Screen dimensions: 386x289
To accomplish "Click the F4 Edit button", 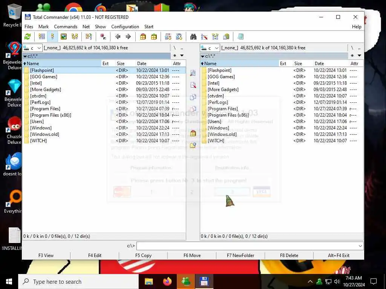I will pos(95,256).
